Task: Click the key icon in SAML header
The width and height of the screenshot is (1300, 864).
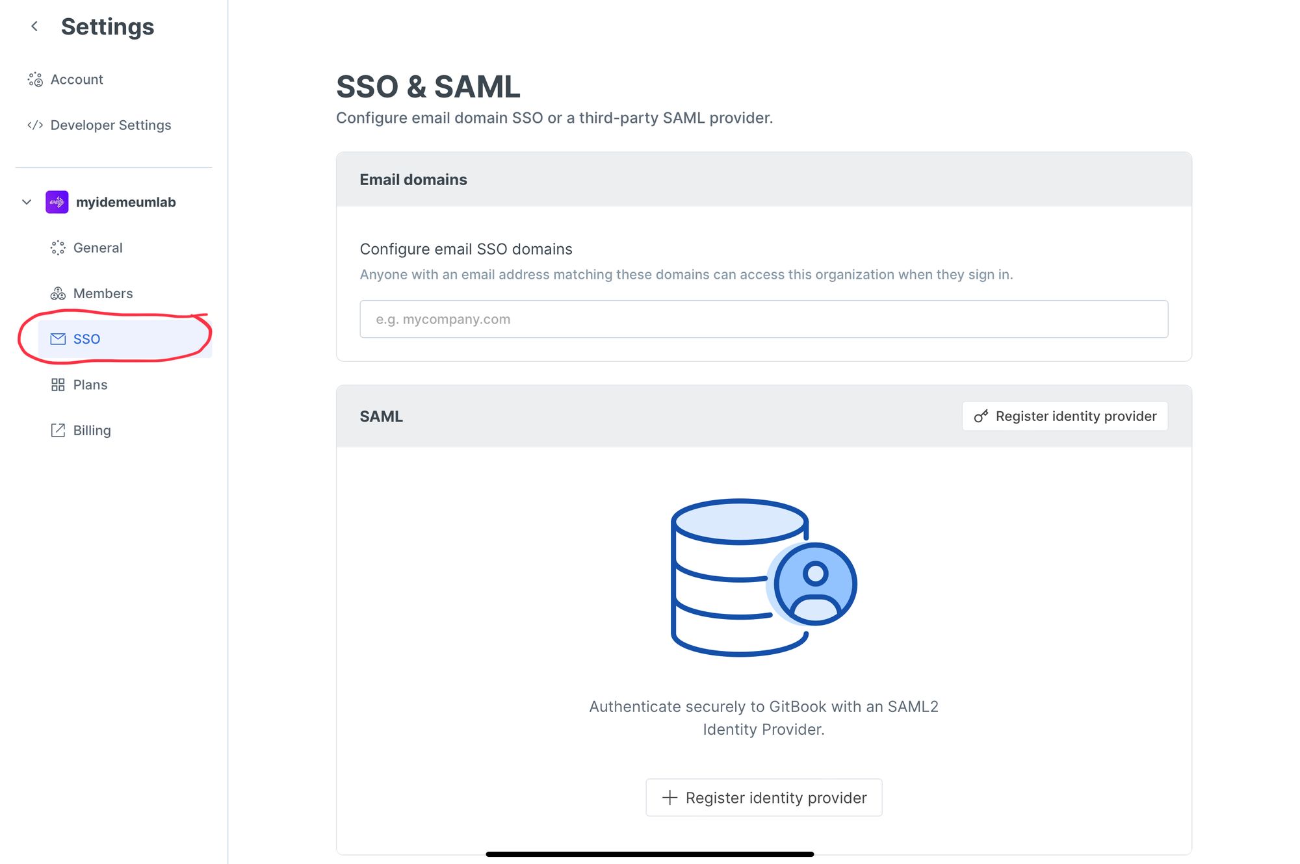Action: (981, 416)
